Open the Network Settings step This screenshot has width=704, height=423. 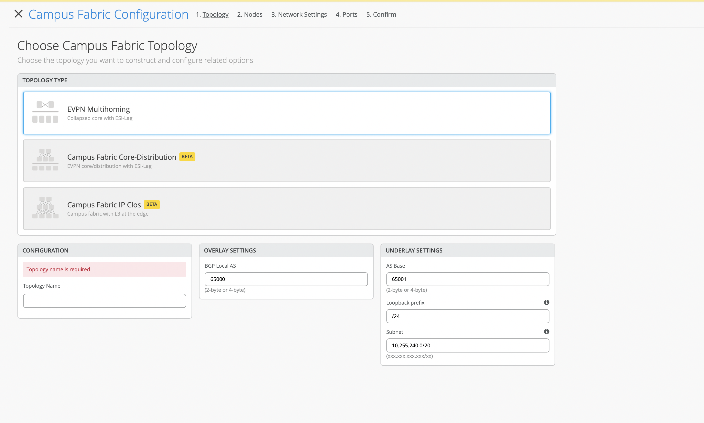(x=299, y=15)
